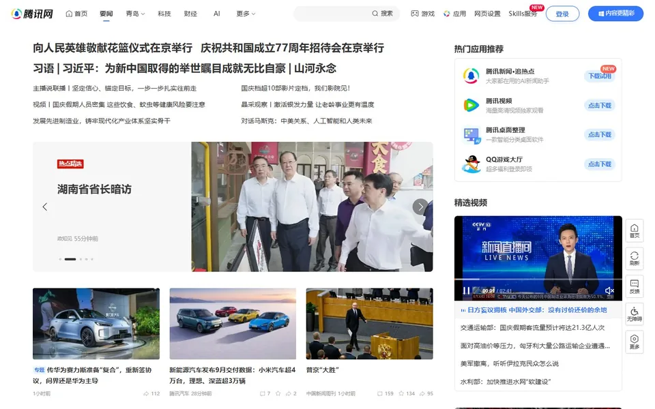
Task: Show previous carousel slide
Action: click(45, 207)
